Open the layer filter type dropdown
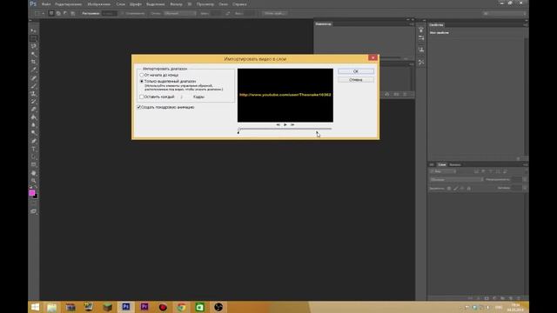 click(x=443, y=171)
